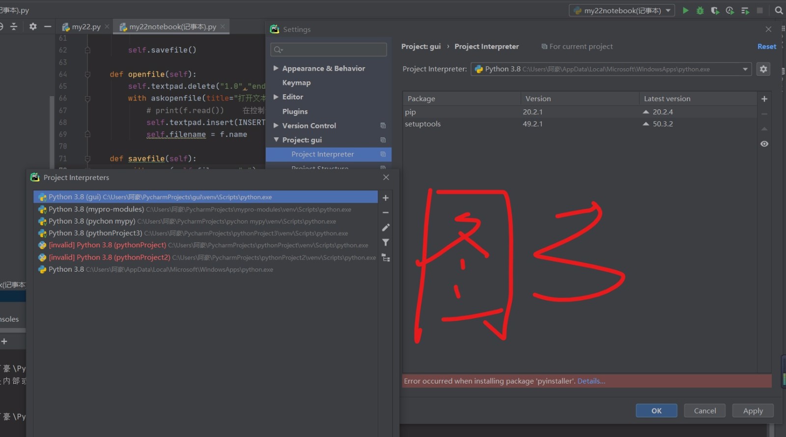Hide the project tool window
Screen dimensions: 786x437
(x=48, y=26)
